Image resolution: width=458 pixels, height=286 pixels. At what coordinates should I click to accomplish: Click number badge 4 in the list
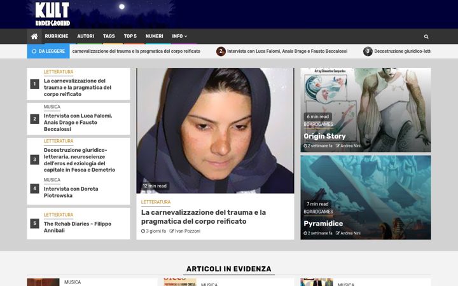(x=34, y=189)
